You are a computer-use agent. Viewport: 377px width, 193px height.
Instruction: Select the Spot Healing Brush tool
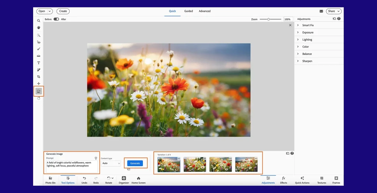pyautogui.click(x=38, y=70)
